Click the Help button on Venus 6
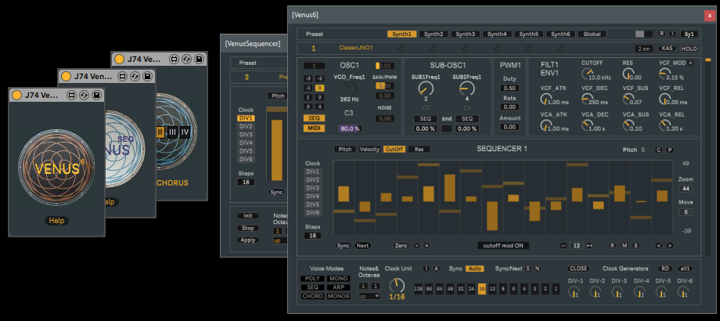 [56, 222]
